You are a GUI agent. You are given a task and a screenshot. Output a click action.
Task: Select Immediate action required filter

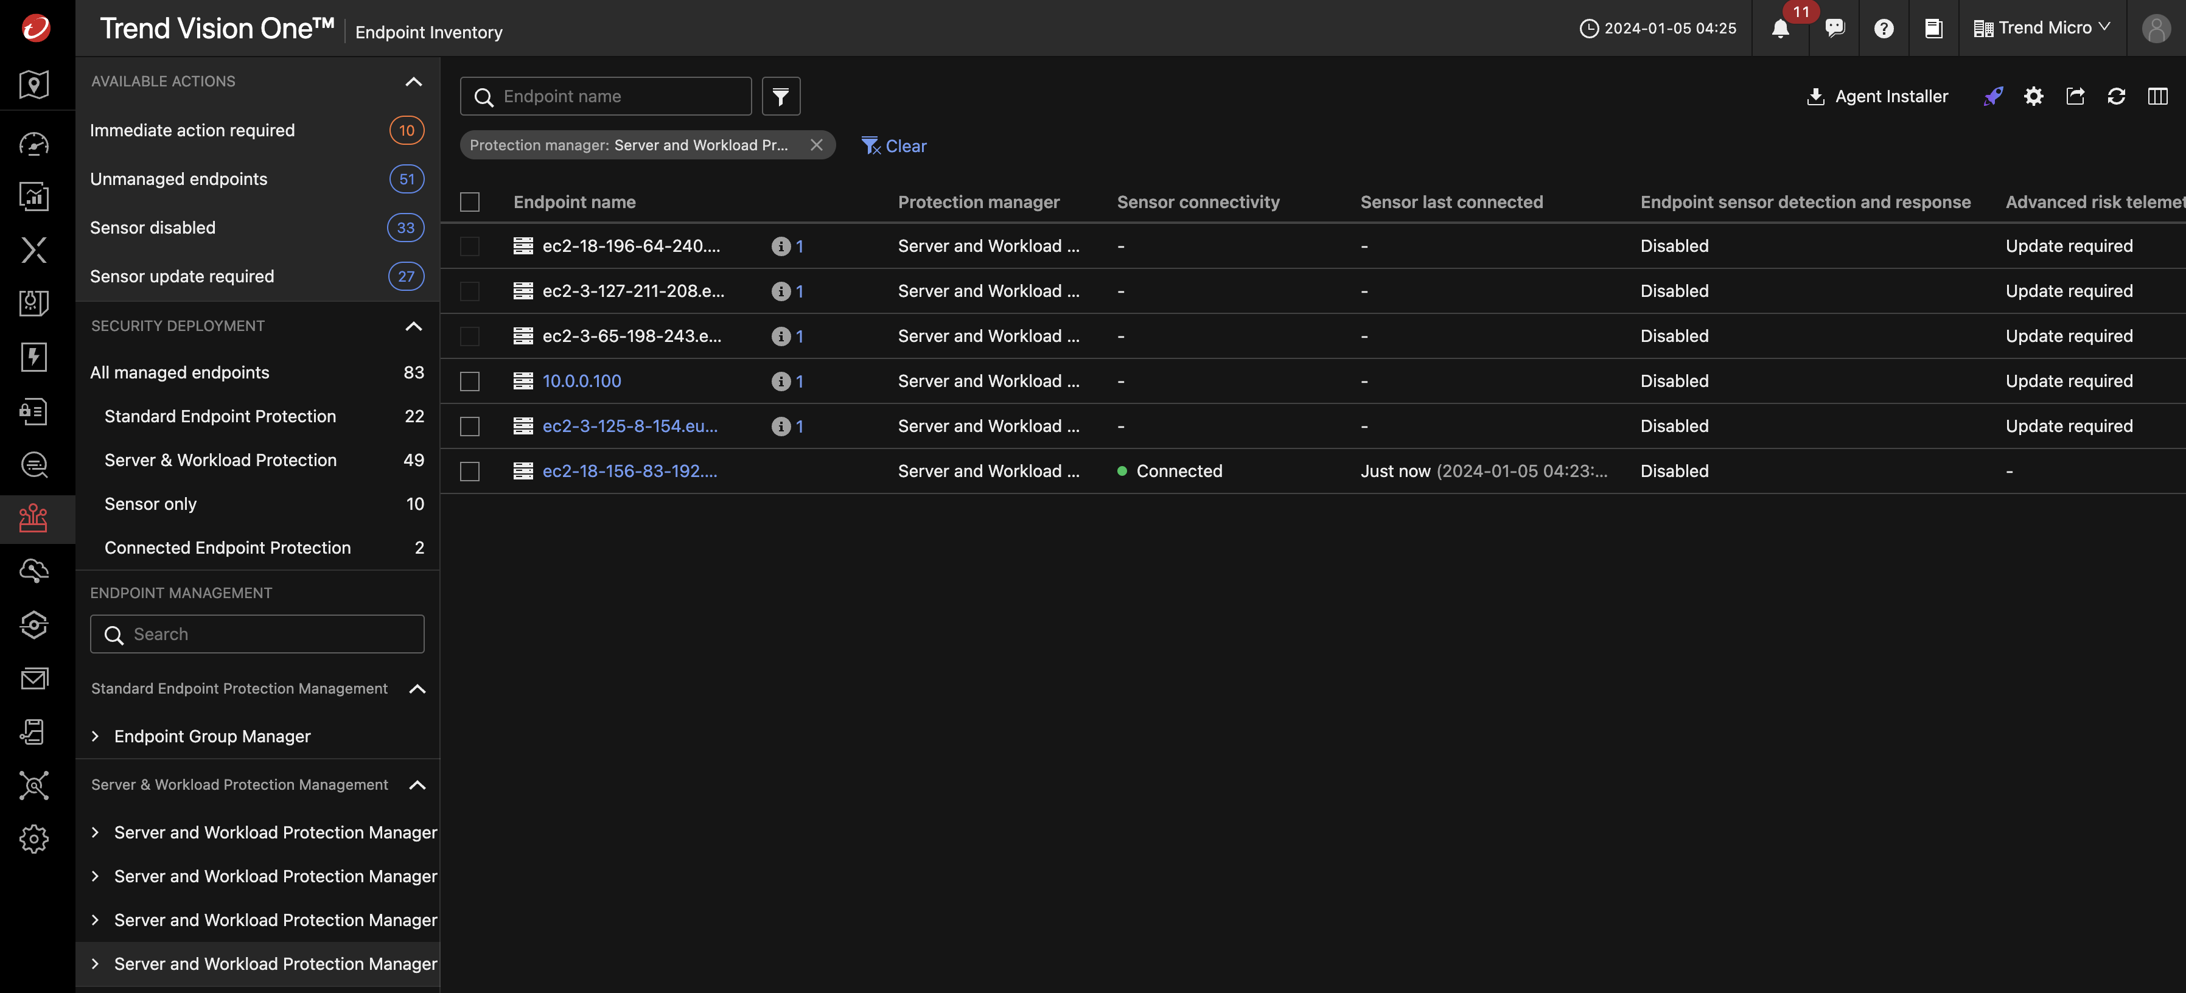[x=257, y=130]
